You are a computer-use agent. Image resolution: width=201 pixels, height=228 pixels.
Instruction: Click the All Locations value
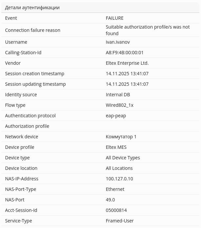click(119, 168)
